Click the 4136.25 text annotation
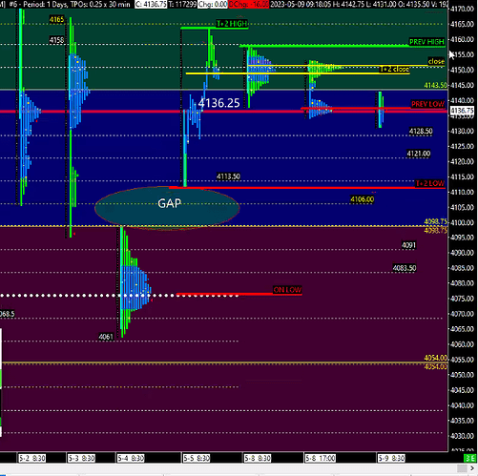This screenshot has height=476, width=478. coord(218,103)
